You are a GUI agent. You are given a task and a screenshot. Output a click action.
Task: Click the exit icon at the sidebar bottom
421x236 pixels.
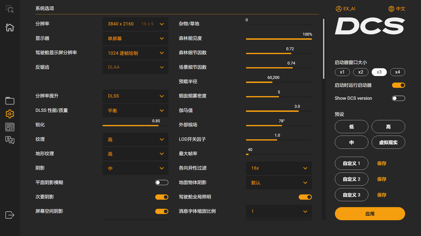click(x=10, y=215)
